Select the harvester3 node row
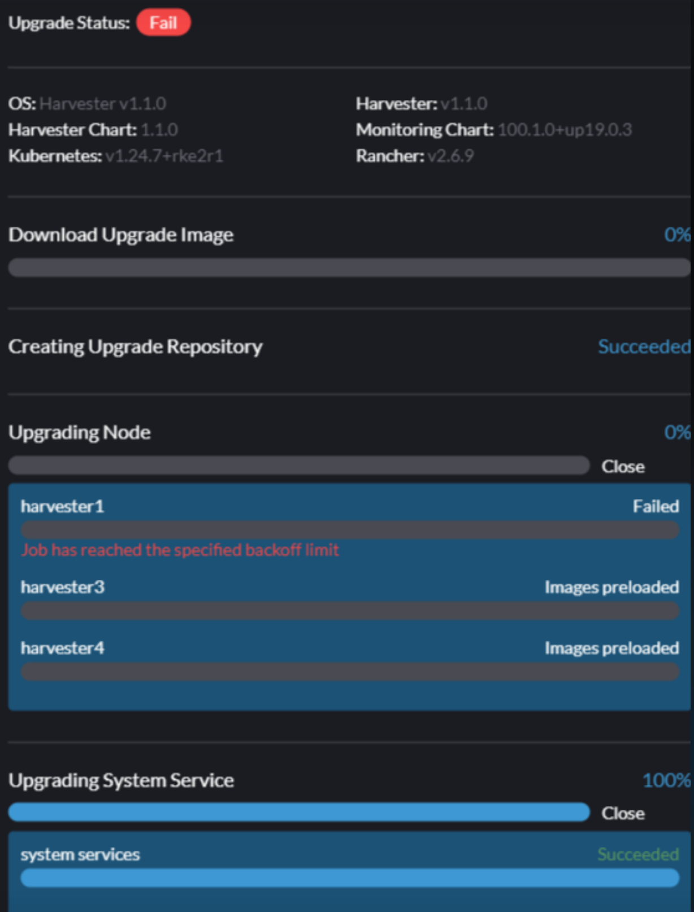The height and width of the screenshot is (912, 694). click(x=226, y=587)
